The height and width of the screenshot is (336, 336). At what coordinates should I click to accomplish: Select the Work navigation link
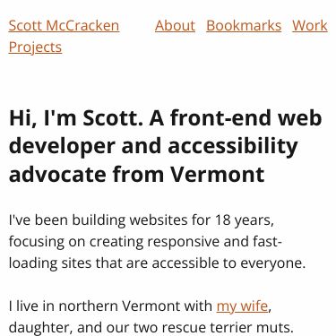point(310,26)
